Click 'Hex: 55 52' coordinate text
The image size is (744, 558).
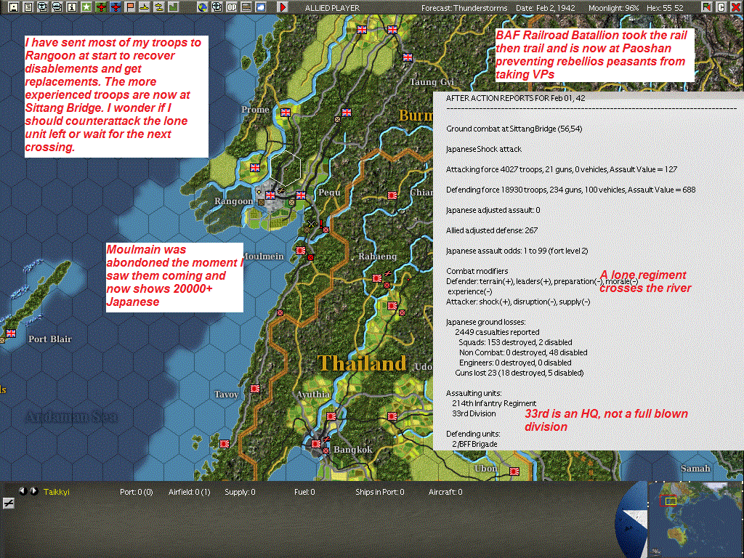click(665, 8)
